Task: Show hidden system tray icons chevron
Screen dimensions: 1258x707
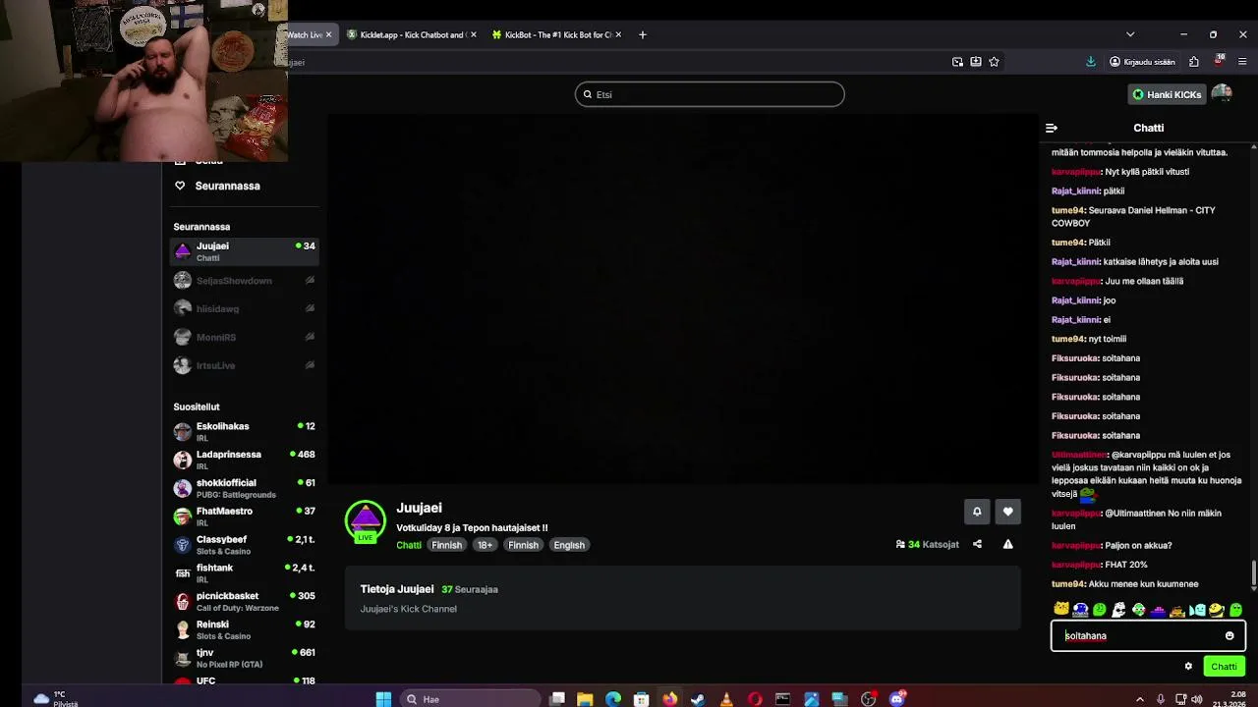Action: click(1140, 699)
